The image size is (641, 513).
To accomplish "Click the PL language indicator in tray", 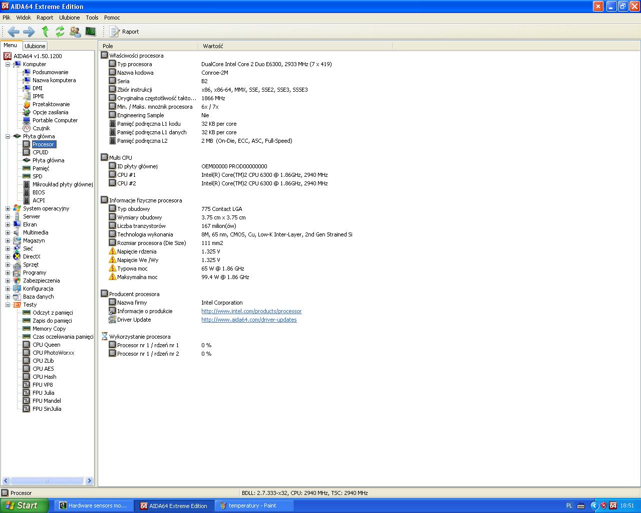I will 569,506.
